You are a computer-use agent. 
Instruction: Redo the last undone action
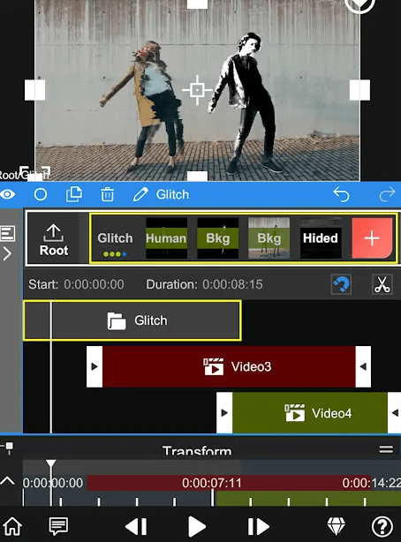click(x=387, y=194)
